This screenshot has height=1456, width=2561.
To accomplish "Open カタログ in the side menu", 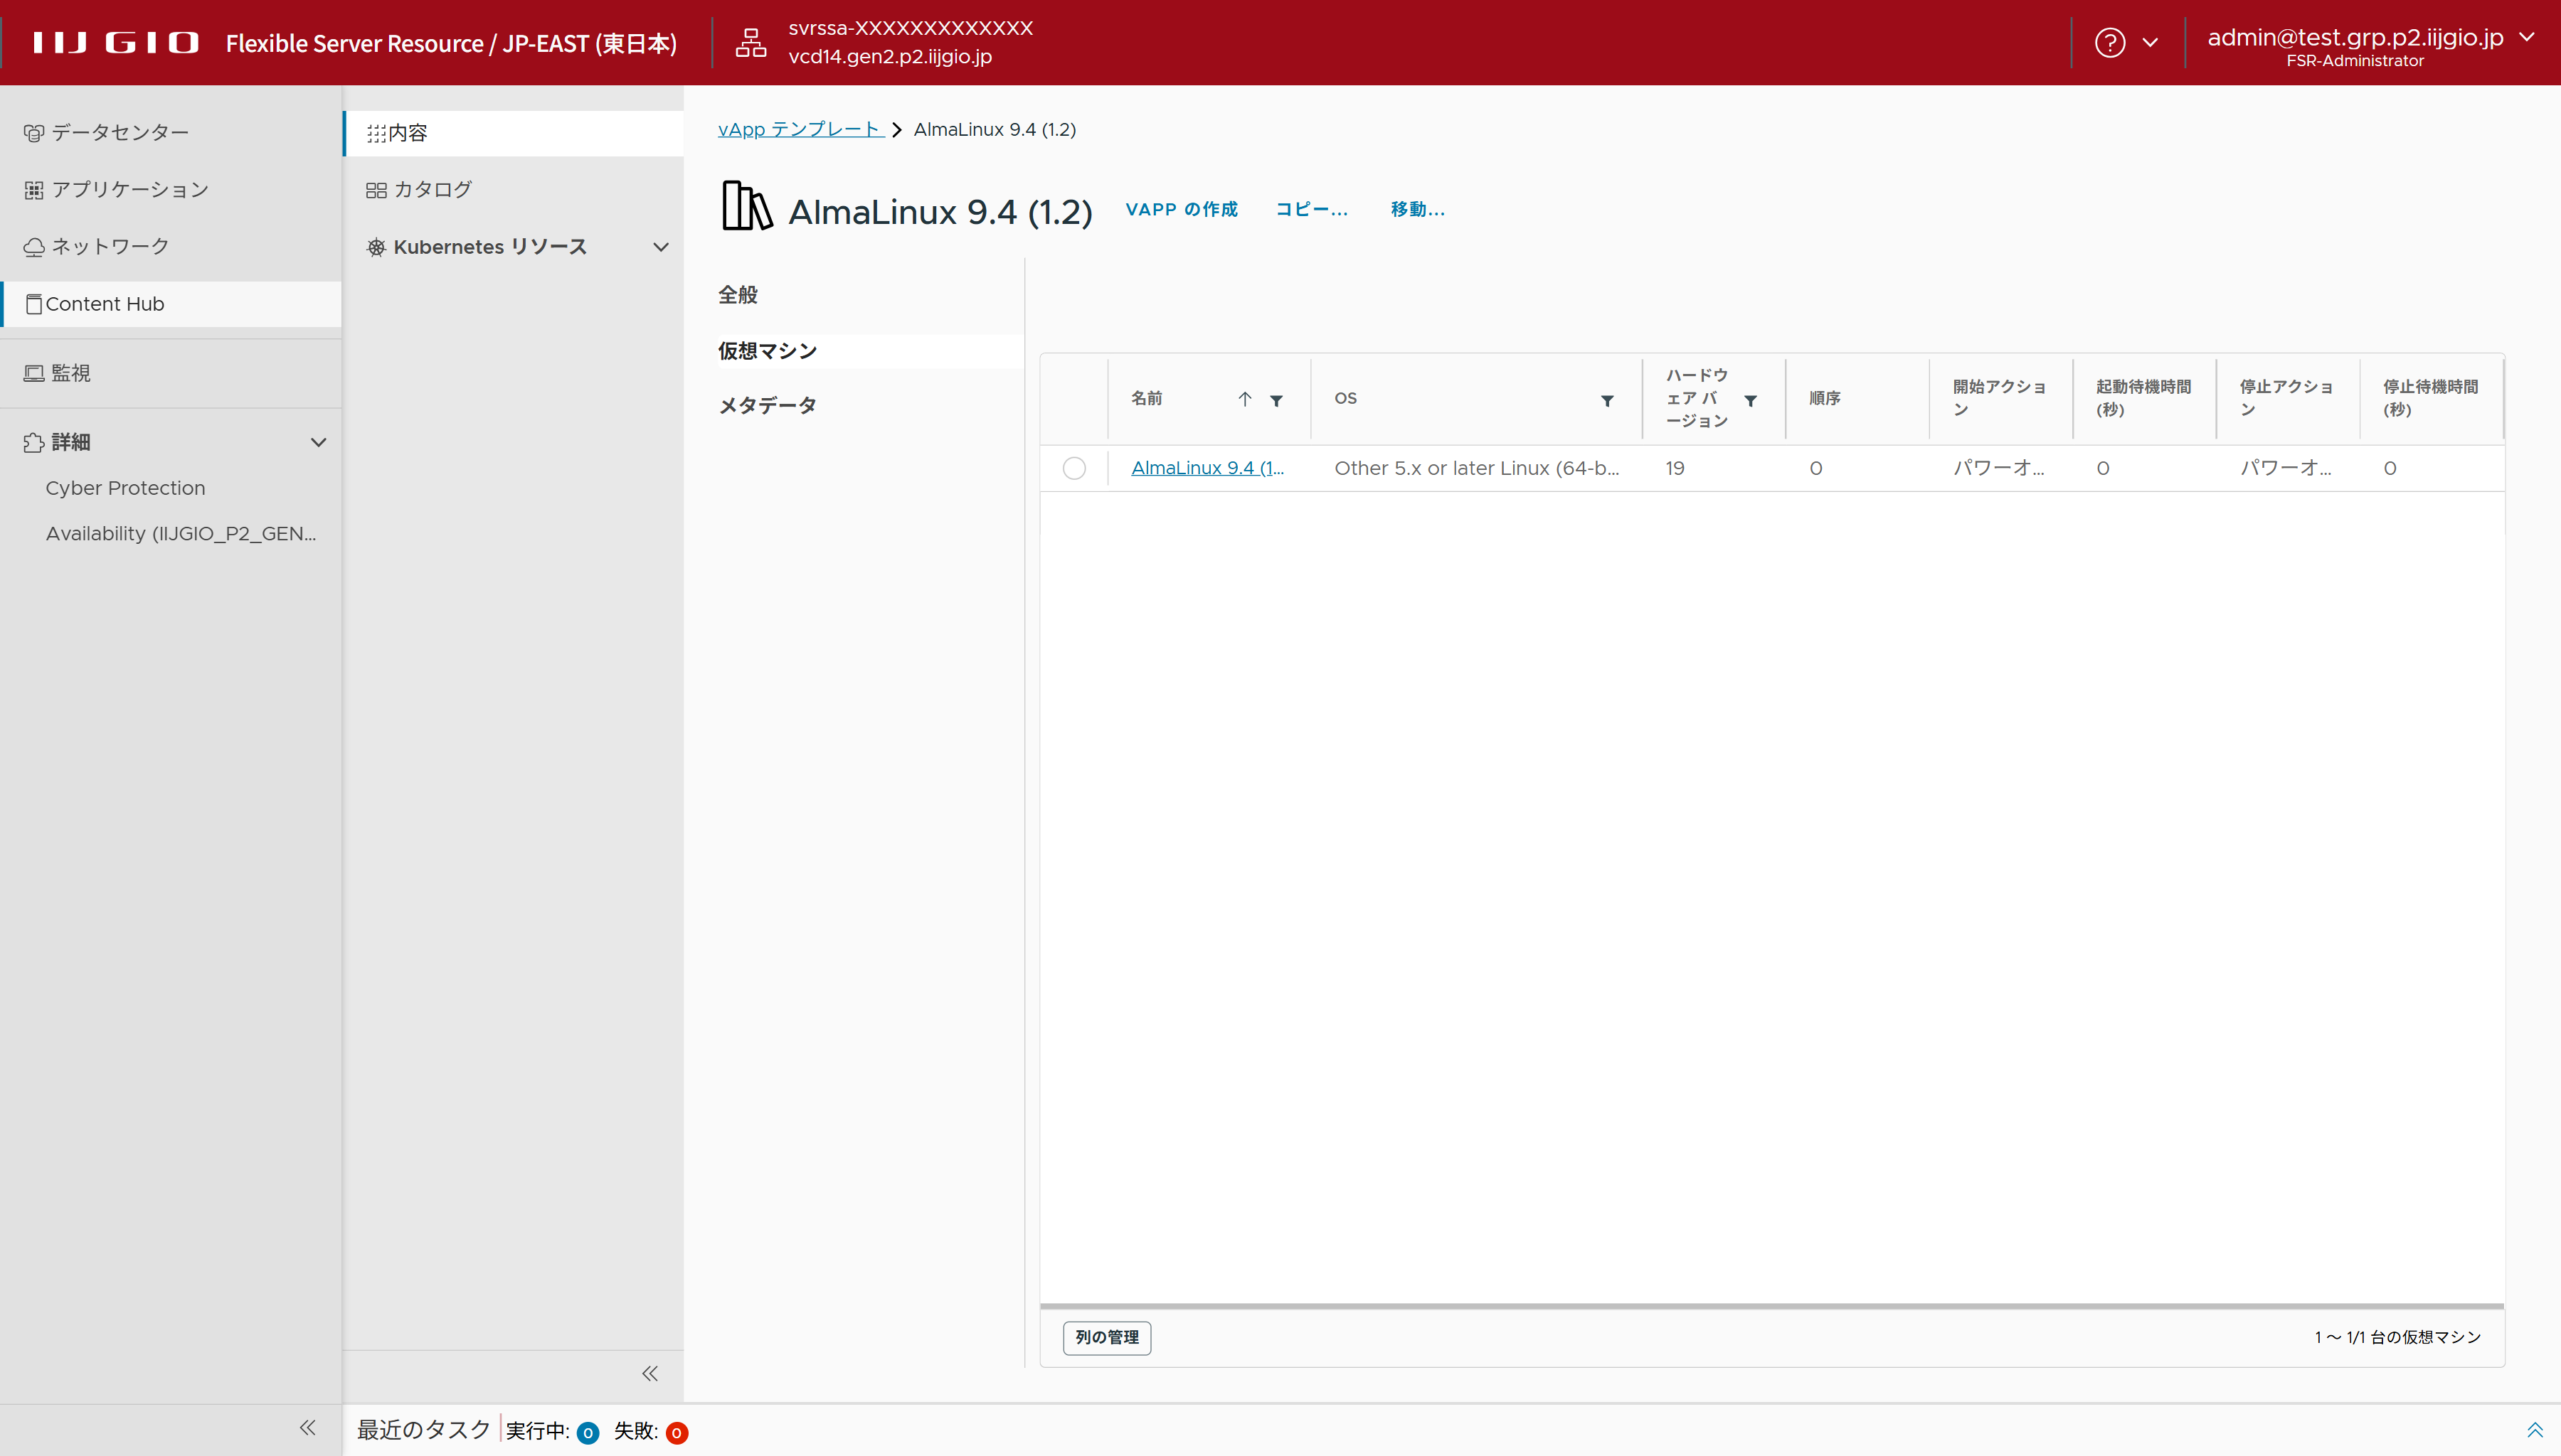I will (431, 189).
